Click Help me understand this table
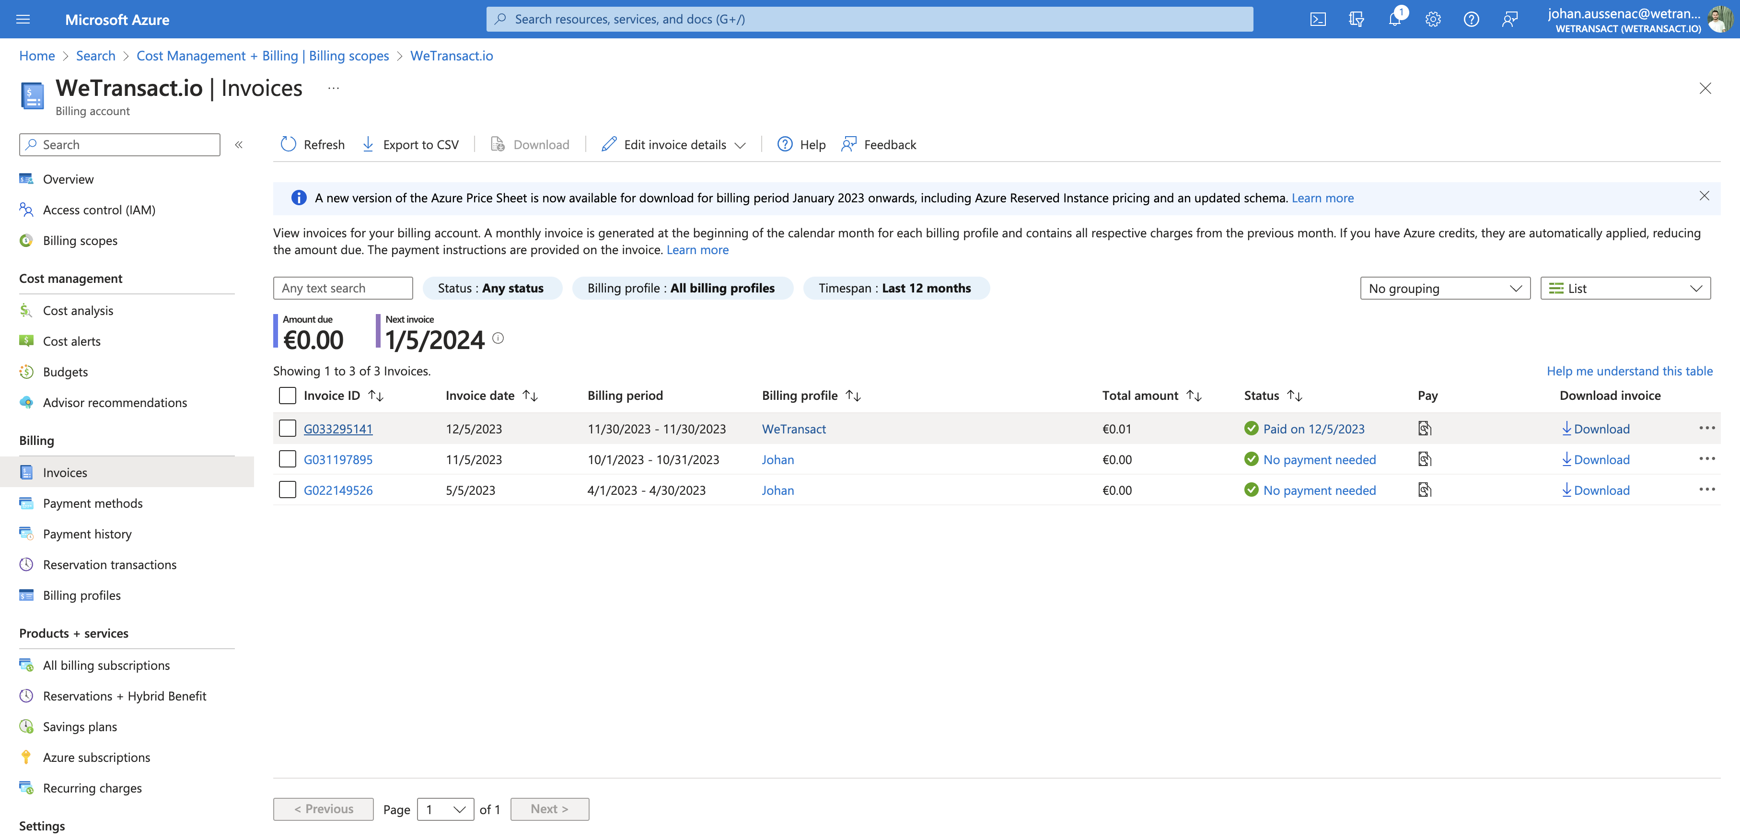The image size is (1740, 840). (x=1629, y=371)
